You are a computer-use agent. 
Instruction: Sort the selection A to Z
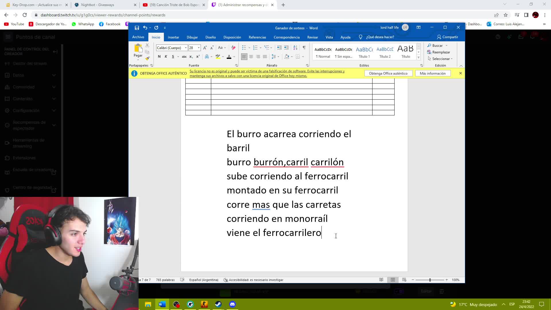pyautogui.click(x=295, y=48)
